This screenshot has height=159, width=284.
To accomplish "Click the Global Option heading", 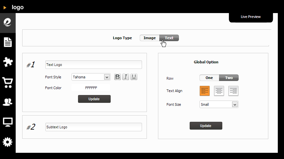I will click(x=206, y=62).
